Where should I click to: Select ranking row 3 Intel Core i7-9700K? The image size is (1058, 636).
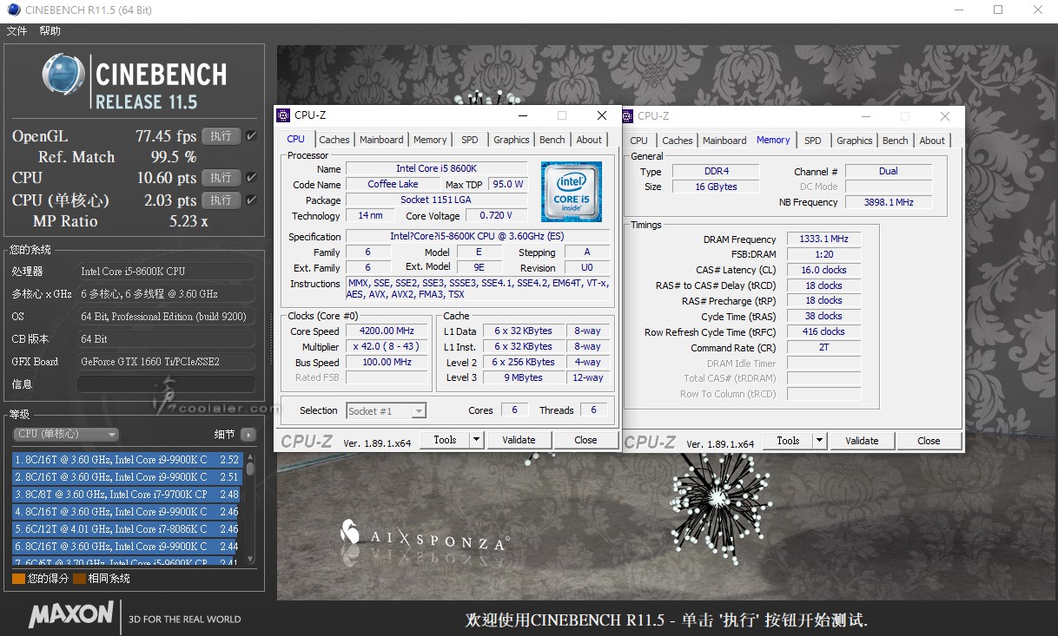(128, 495)
